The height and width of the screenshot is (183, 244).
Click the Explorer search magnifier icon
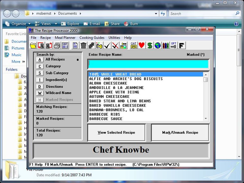tap(237, 13)
